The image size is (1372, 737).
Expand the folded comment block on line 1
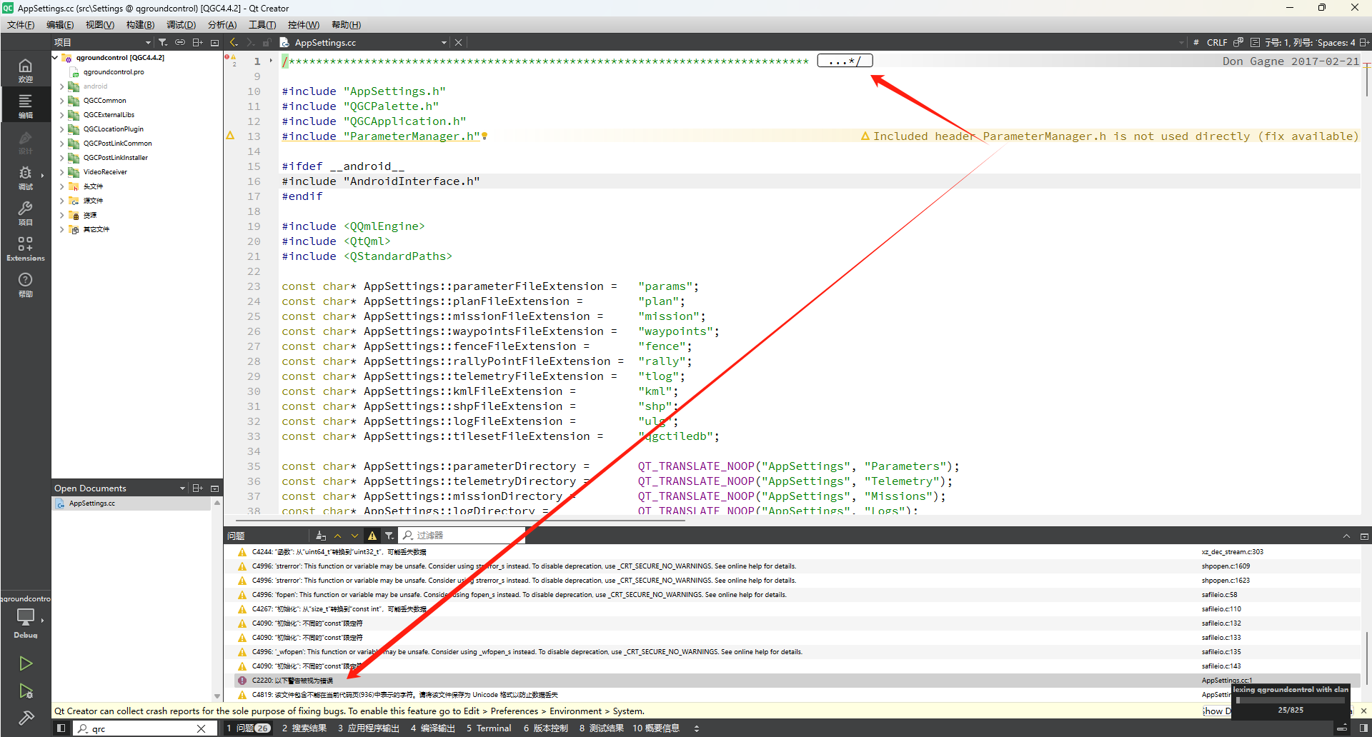[271, 61]
